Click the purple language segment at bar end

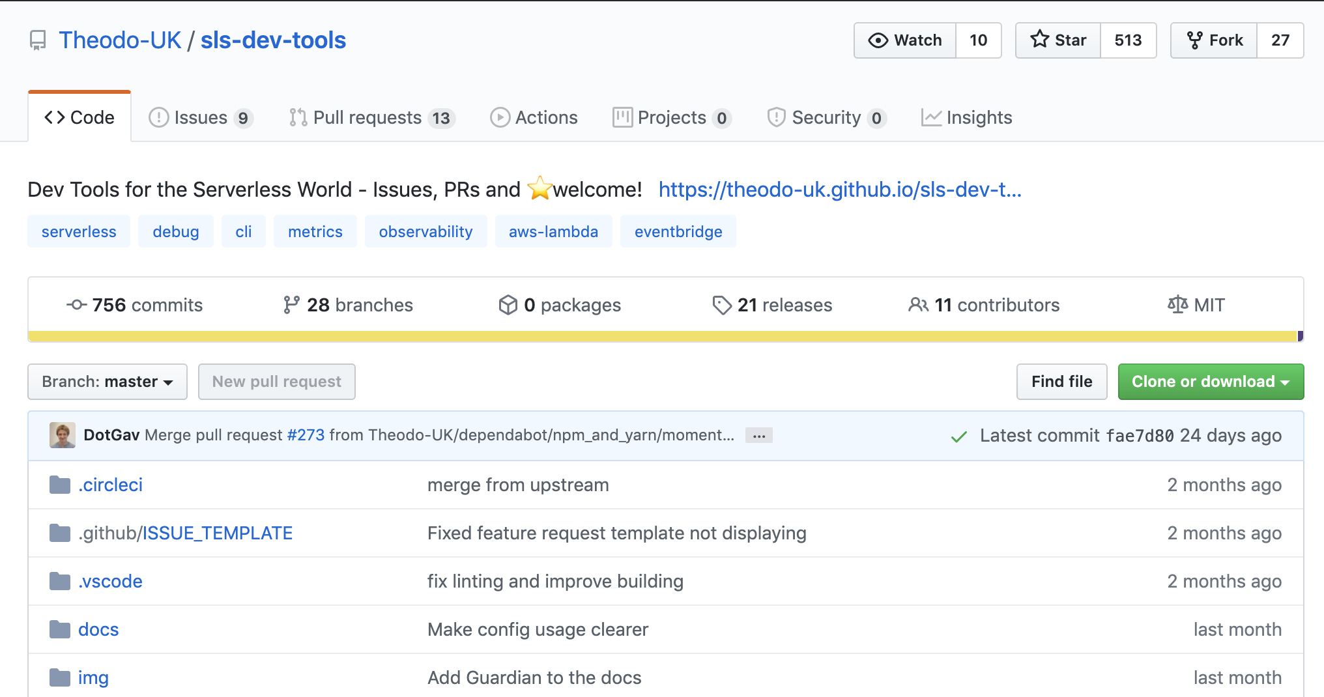[1301, 336]
